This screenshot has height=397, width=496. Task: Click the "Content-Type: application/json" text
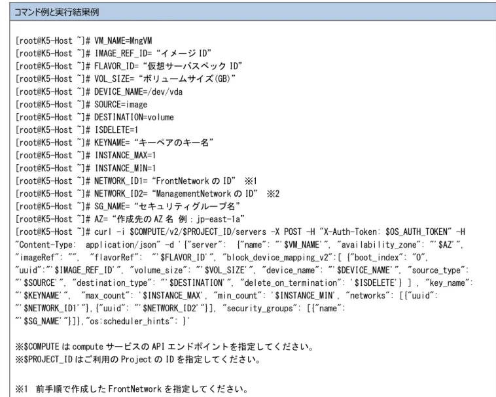[88, 245]
